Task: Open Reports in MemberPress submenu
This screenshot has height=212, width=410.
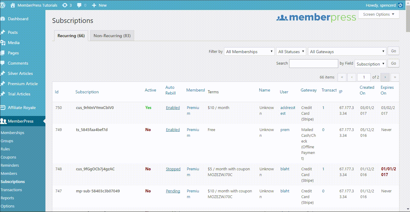Action: click(7, 198)
